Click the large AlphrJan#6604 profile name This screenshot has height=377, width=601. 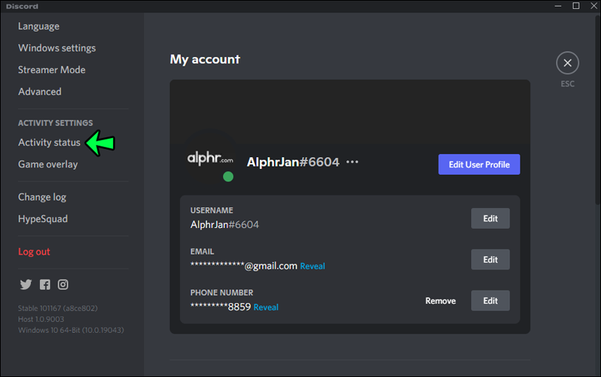(293, 162)
